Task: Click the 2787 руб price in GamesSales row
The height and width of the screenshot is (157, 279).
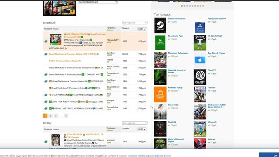Action: click(x=141, y=109)
